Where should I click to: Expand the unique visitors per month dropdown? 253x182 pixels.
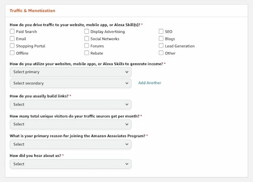[70, 124]
